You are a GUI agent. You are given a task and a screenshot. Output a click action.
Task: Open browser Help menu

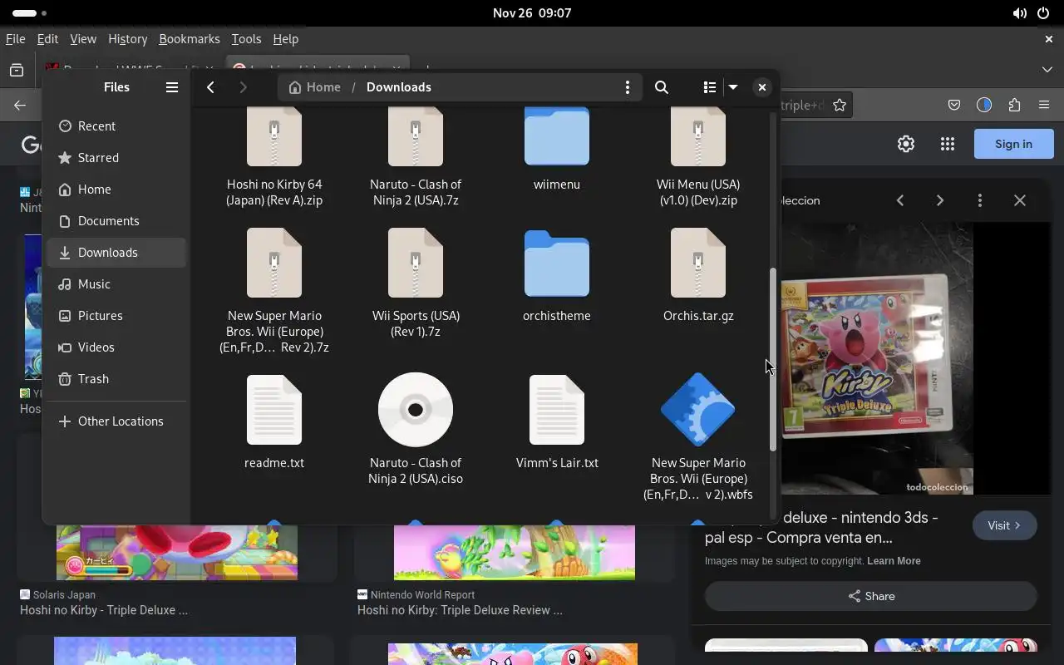[x=285, y=39]
